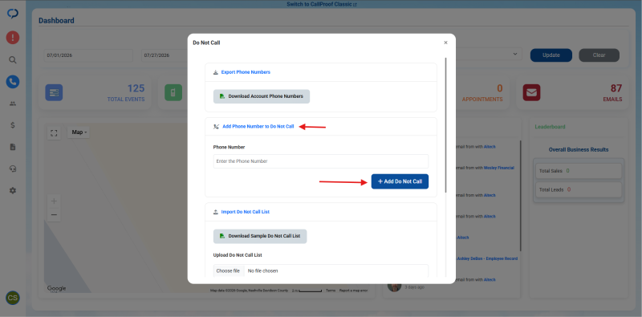
Task: Select the blue phone icon in sidebar
Action: click(x=13, y=82)
